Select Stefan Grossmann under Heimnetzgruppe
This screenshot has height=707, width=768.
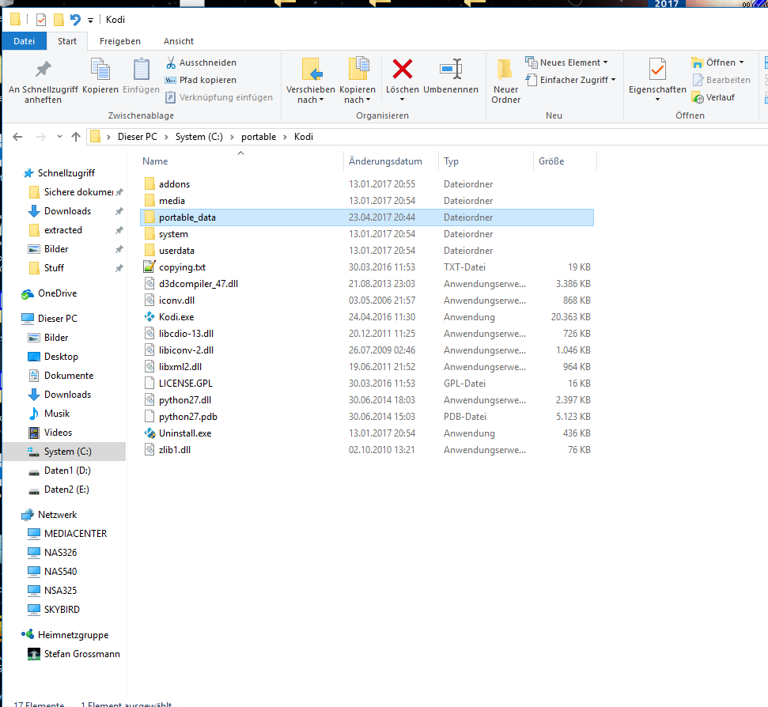coord(81,654)
